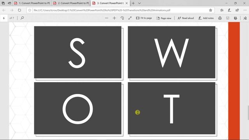Open the tabs you've set aside icon
Viewport: 249px width, 140px height.
click(x=3, y=3)
